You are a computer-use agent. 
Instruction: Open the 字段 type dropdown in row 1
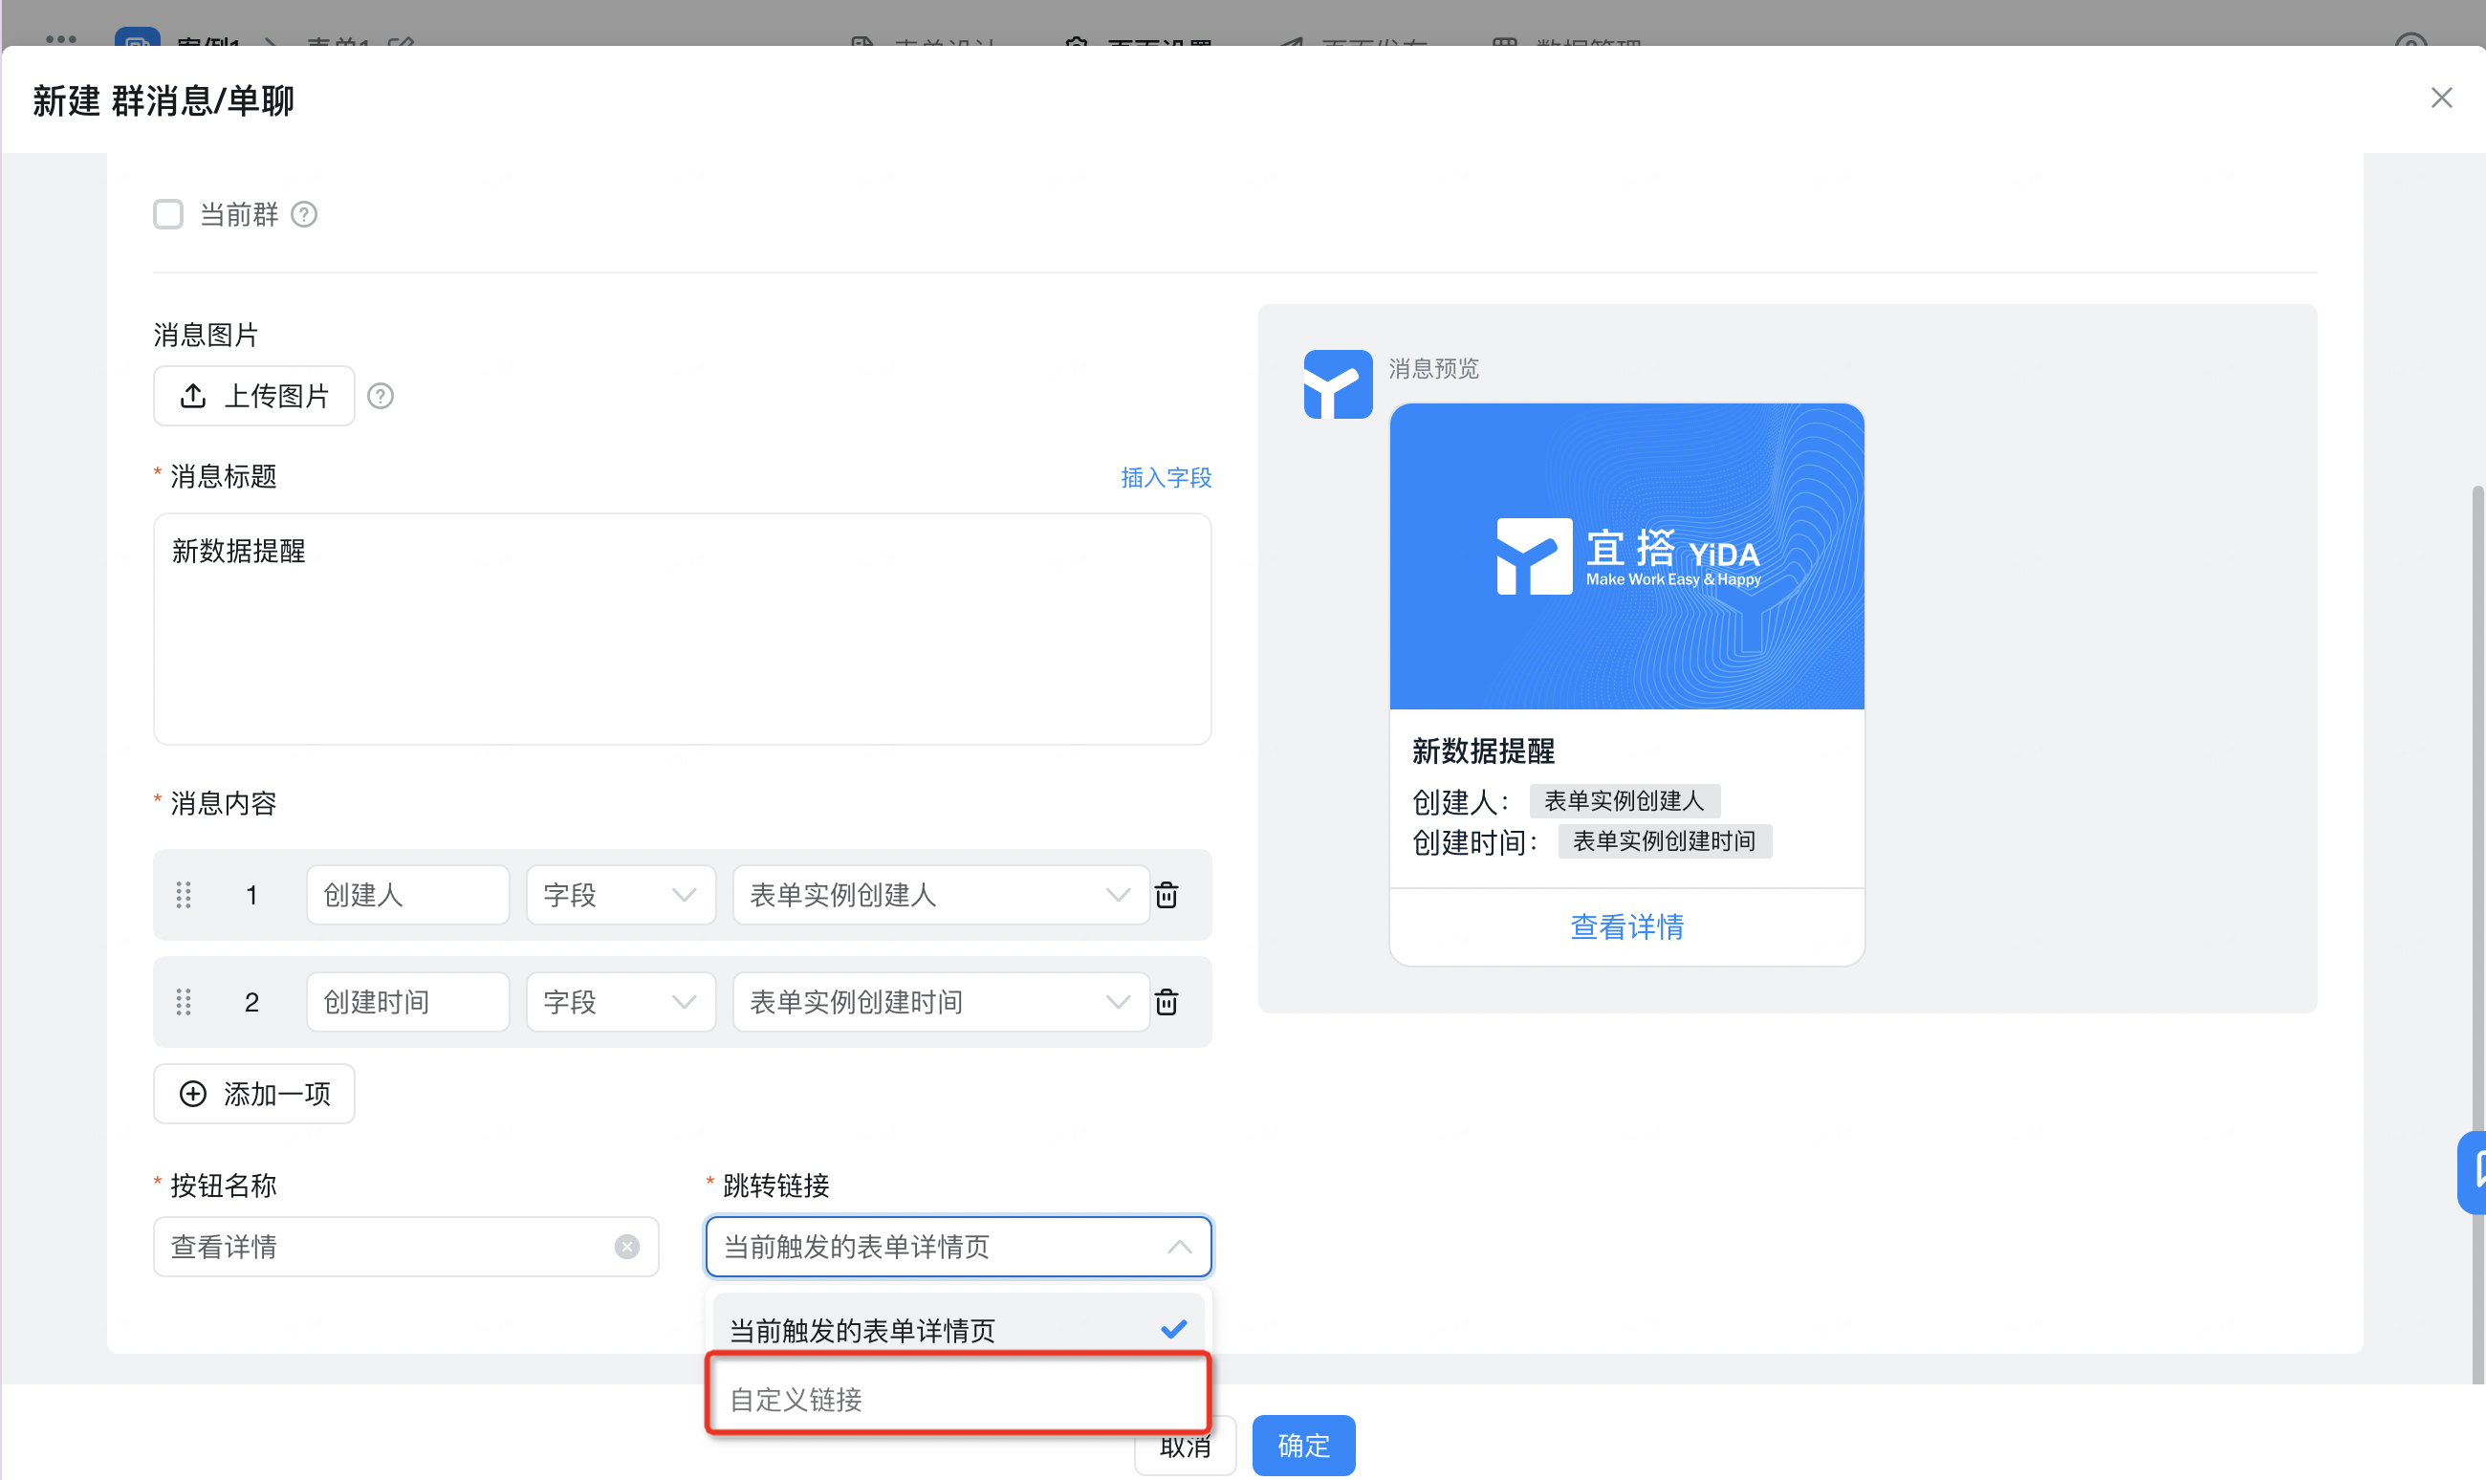[x=621, y=895]
